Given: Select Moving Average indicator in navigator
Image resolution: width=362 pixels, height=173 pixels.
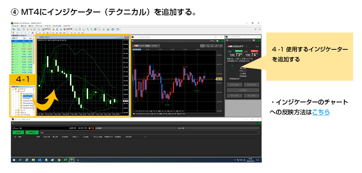Looking at the screenshot, I should pos(28,103).
